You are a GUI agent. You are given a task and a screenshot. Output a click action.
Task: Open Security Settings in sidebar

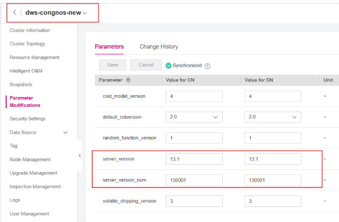click(27, 119)
